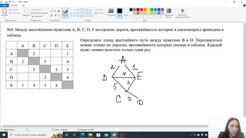Choose the Oval shape in Shapes gallery
246x138 pixels.
point(78,10)
